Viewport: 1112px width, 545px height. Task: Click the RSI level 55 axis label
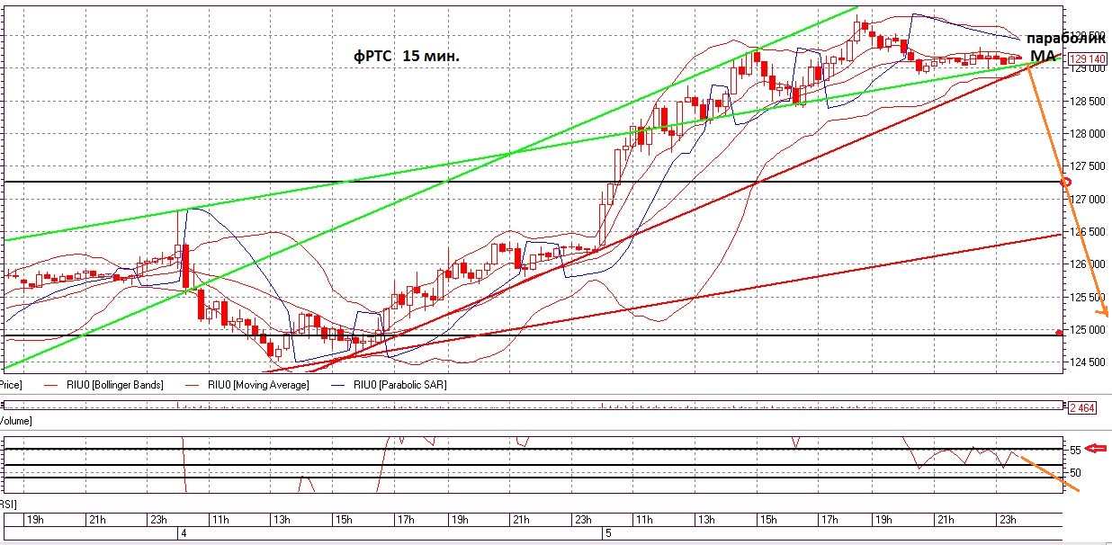point(1074,449)
